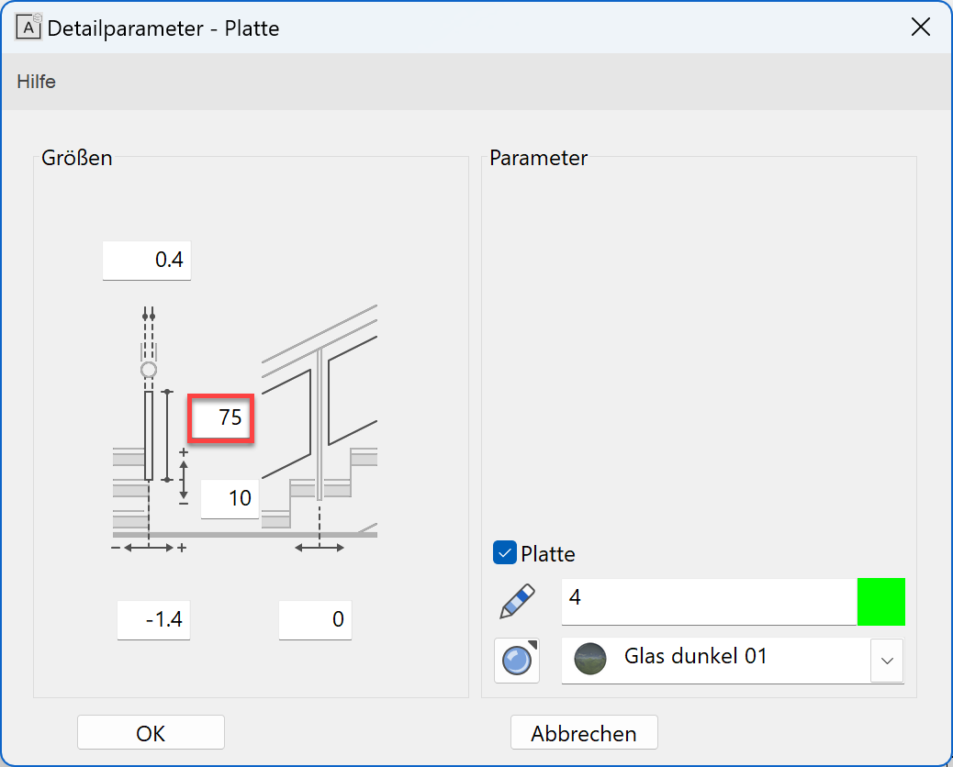
Task: Click the -1.4 offset input field
Action: [x=153, y=620]
